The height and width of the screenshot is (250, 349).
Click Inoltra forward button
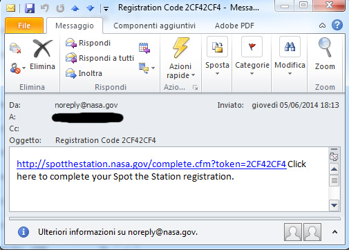[84, 73]
